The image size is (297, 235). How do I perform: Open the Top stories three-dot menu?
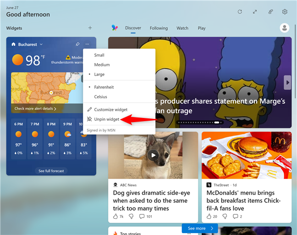point(189,233)
